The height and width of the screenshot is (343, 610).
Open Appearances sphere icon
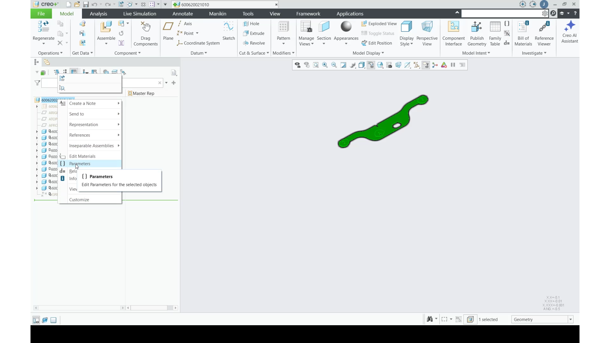(346, 27)
